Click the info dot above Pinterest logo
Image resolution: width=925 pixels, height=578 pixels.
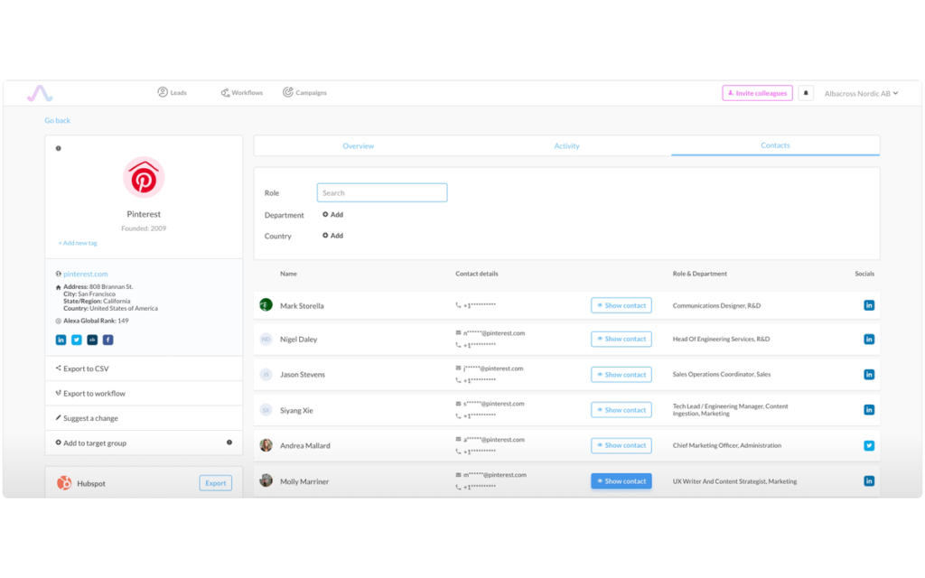(x=59, y=149)
